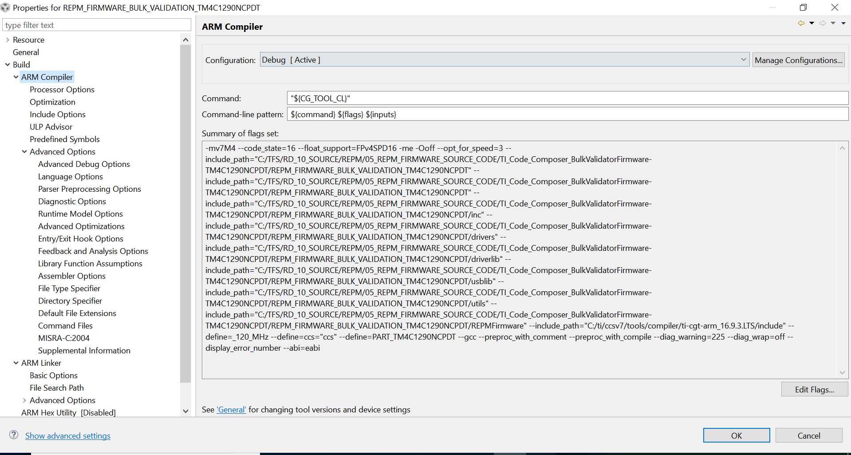Image resolution: width=851 pixels, height=455 pixels.
Task: Select Processor Options in the tree
Action: [x=62, y=90]
